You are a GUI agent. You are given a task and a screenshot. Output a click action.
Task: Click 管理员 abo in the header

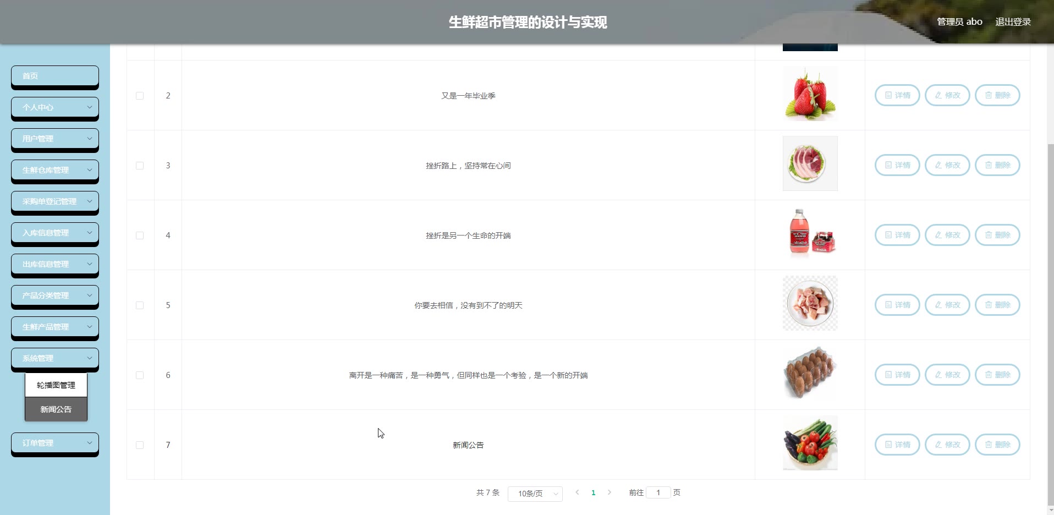[x=959, y=22]
